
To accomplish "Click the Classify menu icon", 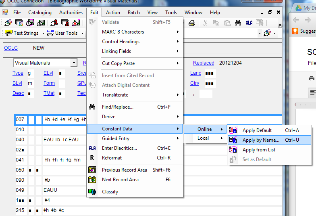I will click(92, 191).
